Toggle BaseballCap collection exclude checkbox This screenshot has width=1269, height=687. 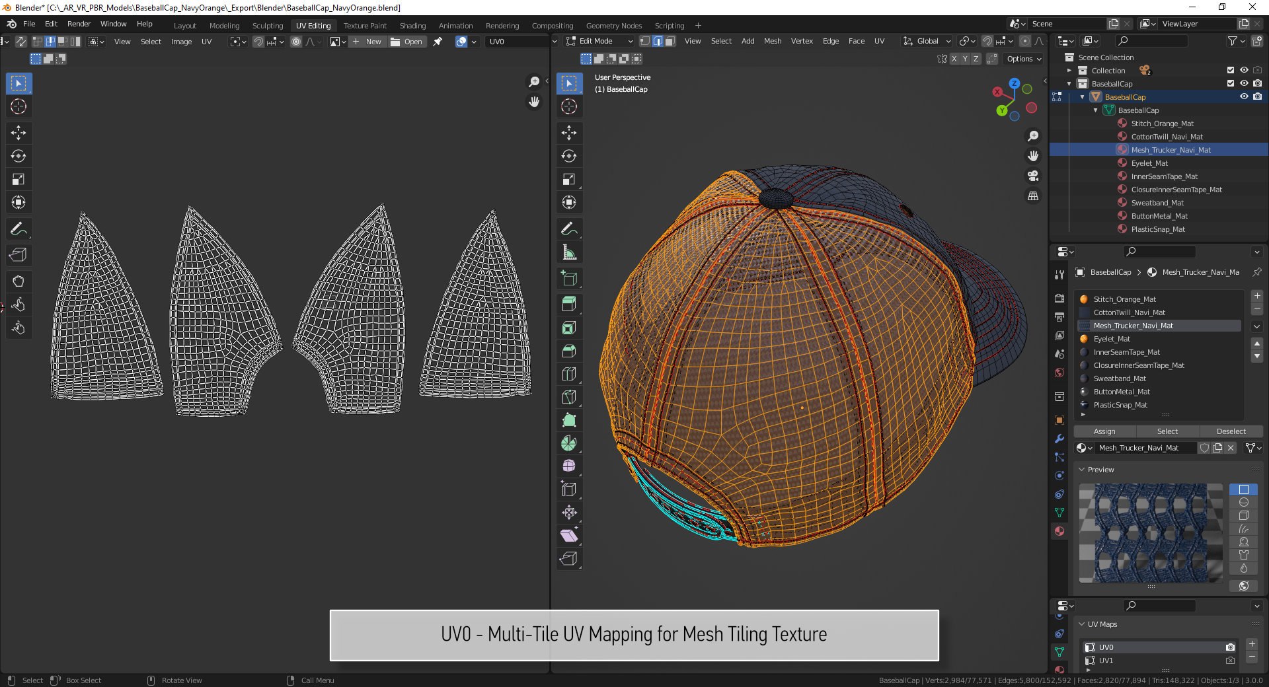1231,83
